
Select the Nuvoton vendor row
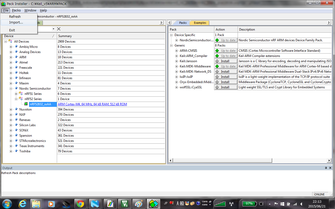click(x=25, y=109)
